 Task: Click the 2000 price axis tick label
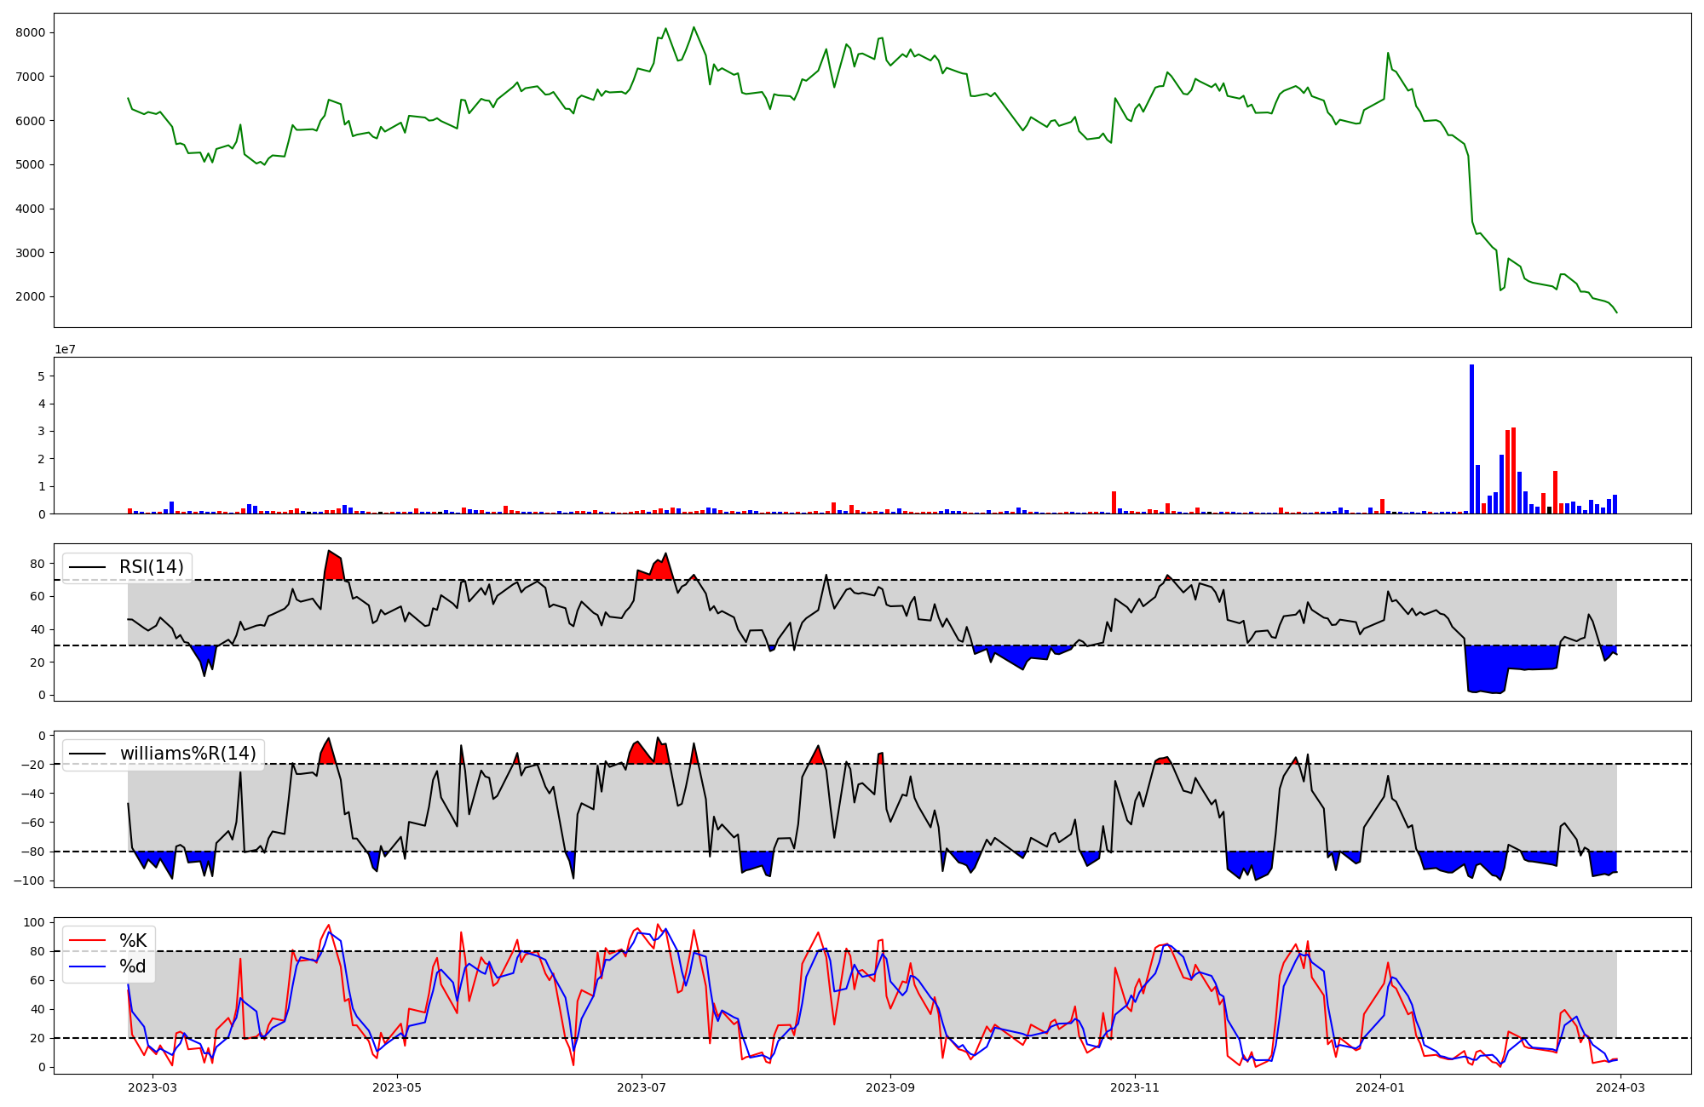[31, 297]
